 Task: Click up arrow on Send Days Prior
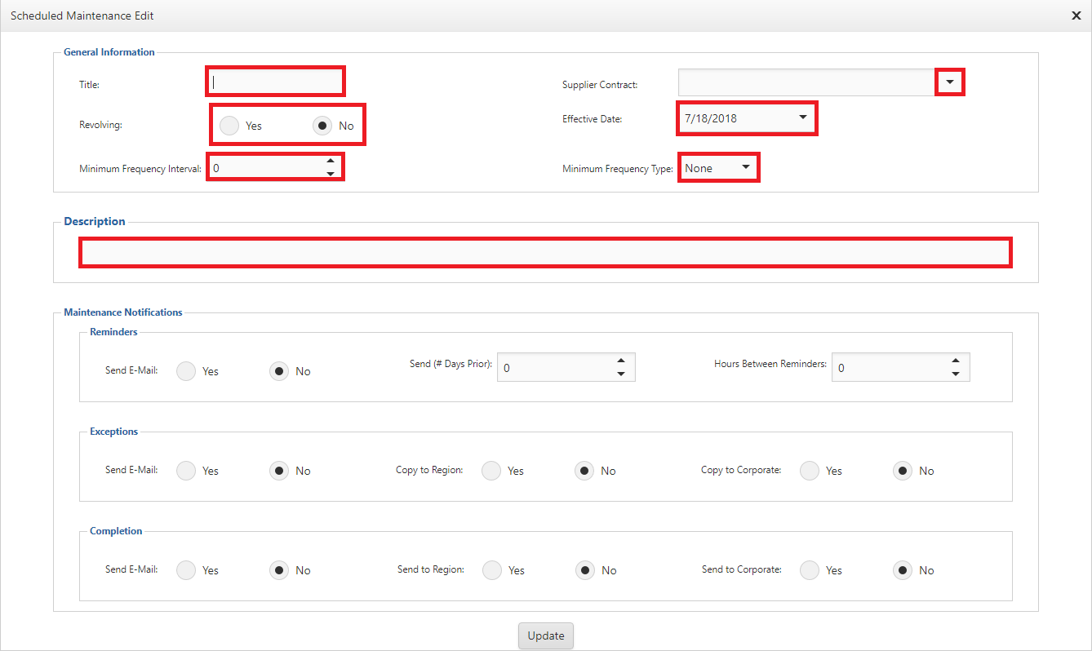pyautogui.click(x=621, y=361)
